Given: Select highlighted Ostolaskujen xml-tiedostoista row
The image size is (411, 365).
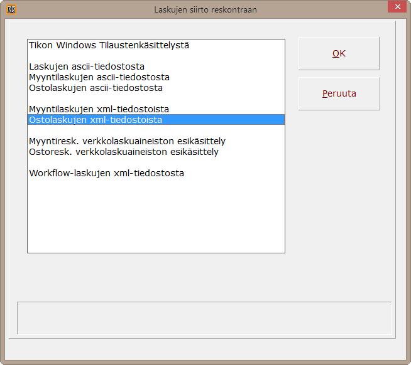Looking at the screenshot, I should click(156, 120).
